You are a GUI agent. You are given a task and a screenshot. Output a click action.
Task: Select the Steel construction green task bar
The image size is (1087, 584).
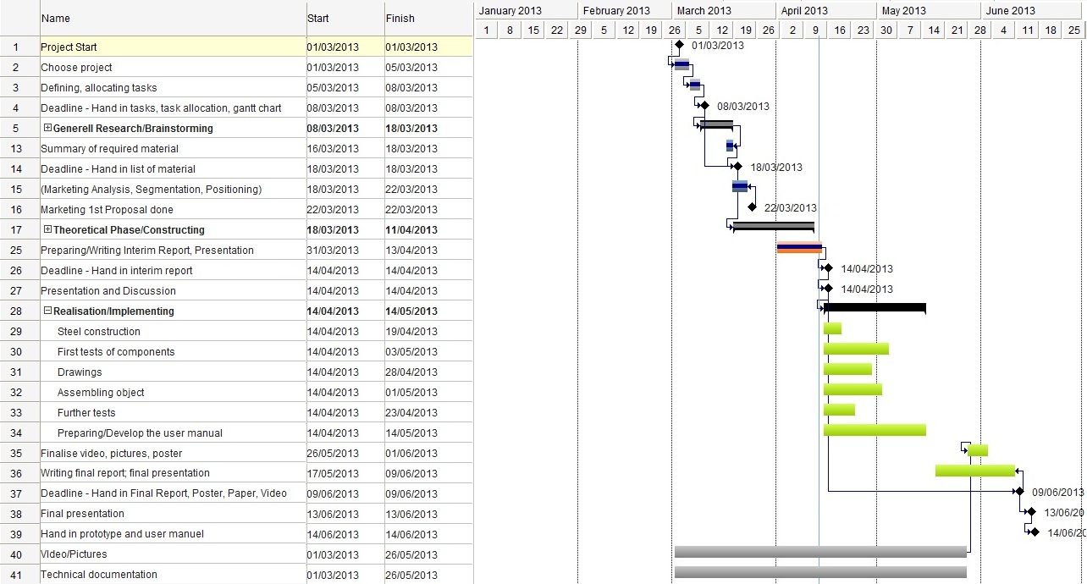point(832,328)
